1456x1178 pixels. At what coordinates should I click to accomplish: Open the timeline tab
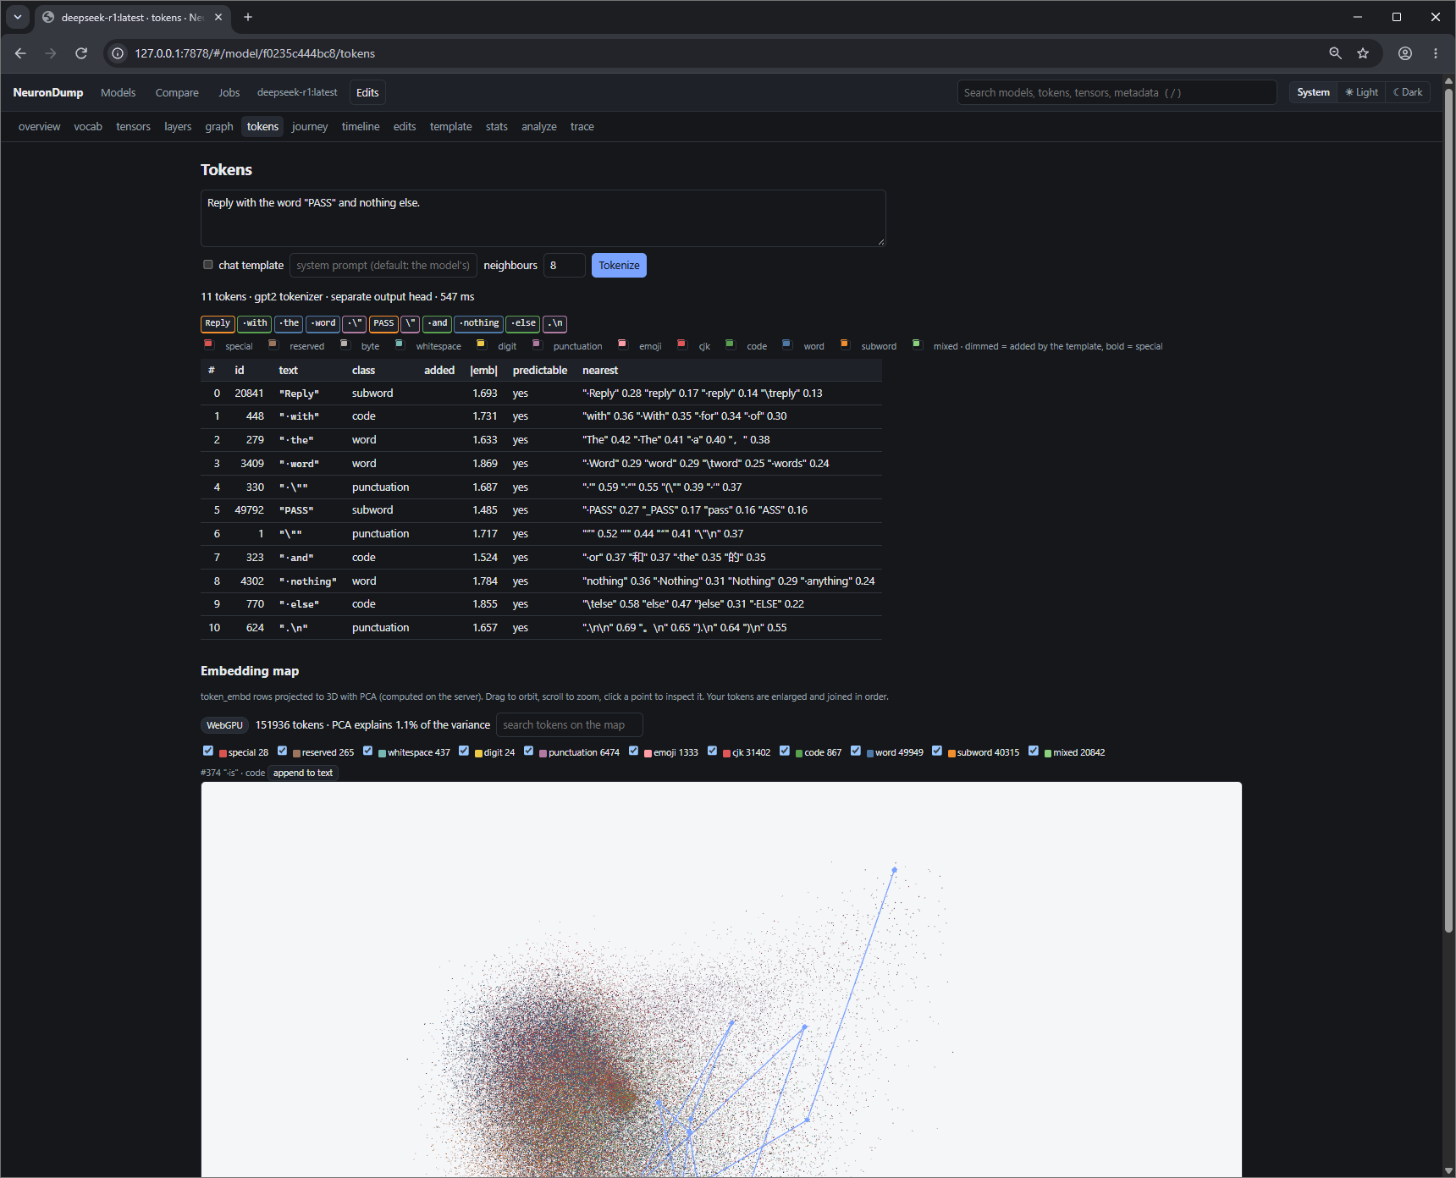pos(361,126)
